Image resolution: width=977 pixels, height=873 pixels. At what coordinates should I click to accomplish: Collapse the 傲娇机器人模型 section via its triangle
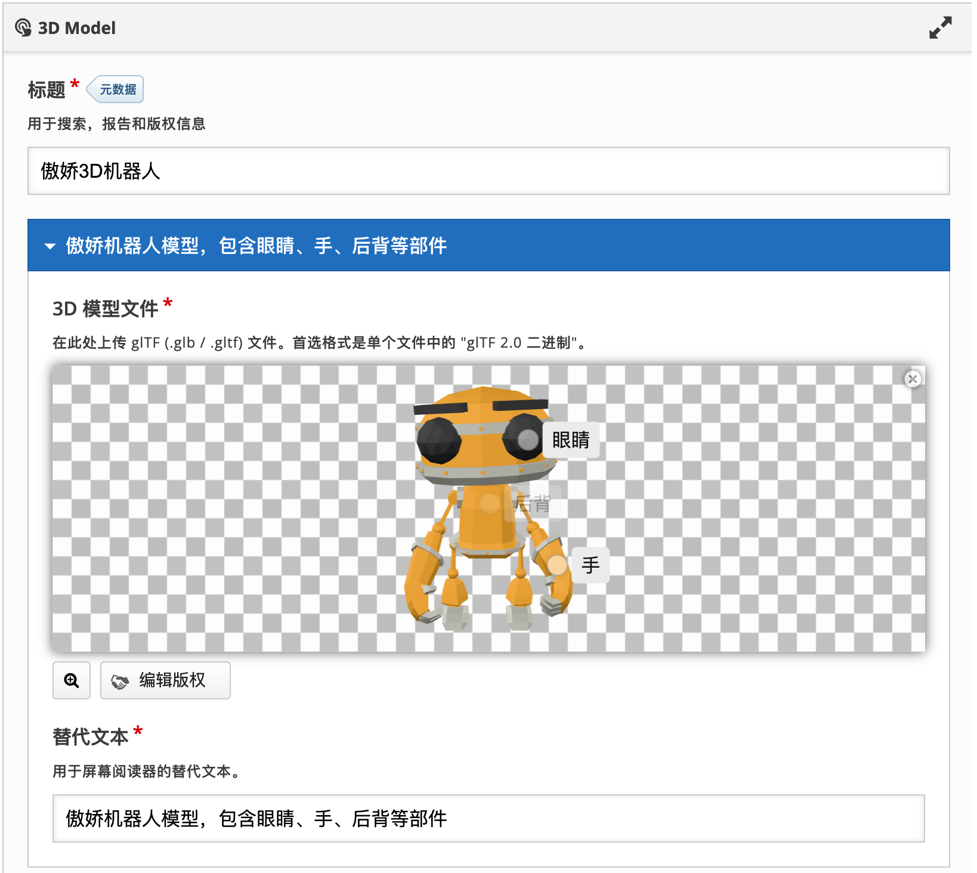point(51,246)
